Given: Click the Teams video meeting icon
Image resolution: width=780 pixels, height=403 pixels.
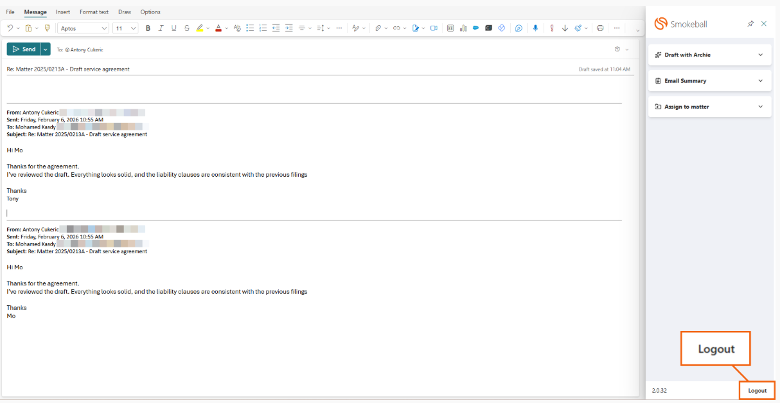Looking at the screenshot, I should (x=434, y=28).
